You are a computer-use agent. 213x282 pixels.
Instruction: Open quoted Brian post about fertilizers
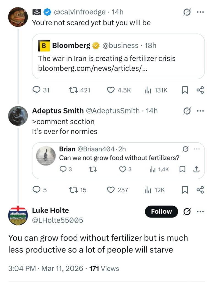pos(119,158)
